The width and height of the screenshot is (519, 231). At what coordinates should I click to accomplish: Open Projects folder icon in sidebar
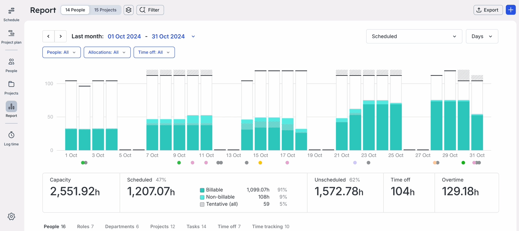coord(11,84)
